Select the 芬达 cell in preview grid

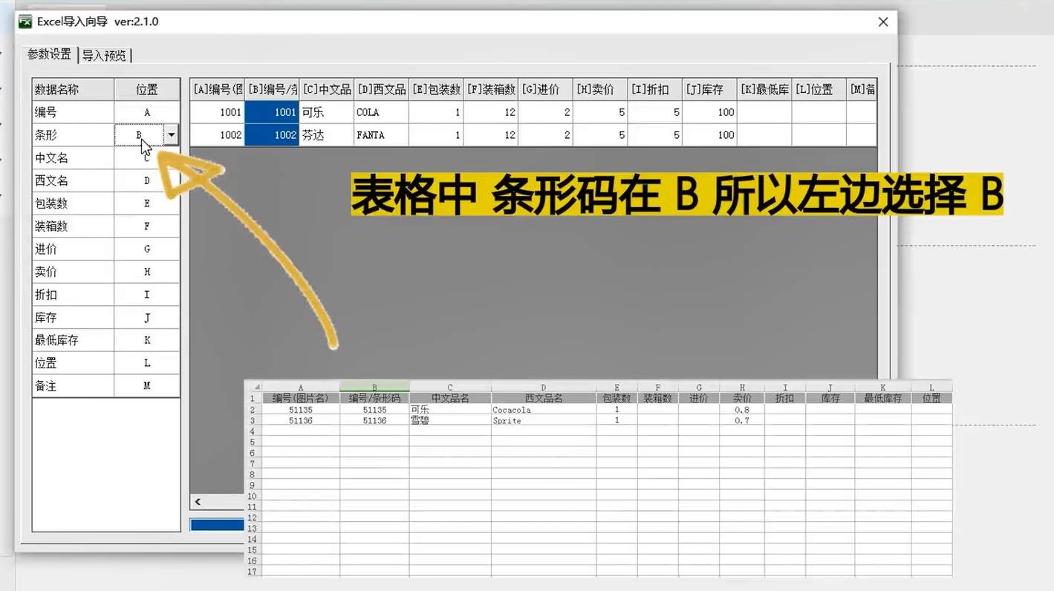[x=327, y=135]
